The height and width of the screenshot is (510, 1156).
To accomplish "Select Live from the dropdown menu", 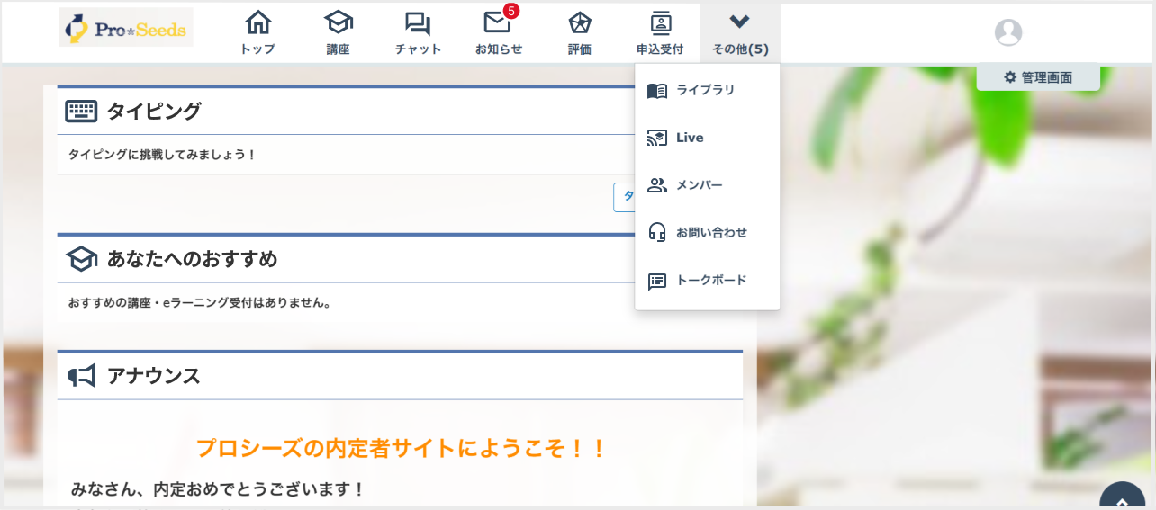I will tap(690, 138).
